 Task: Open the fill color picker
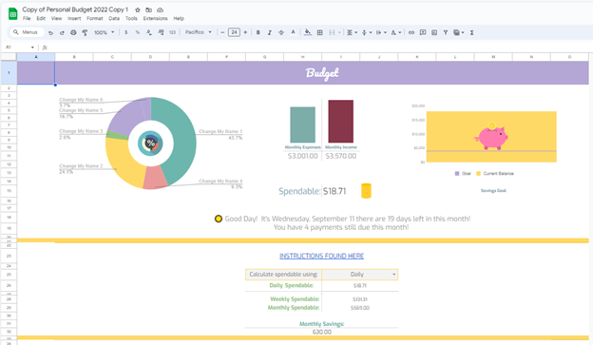coord(308,32)
